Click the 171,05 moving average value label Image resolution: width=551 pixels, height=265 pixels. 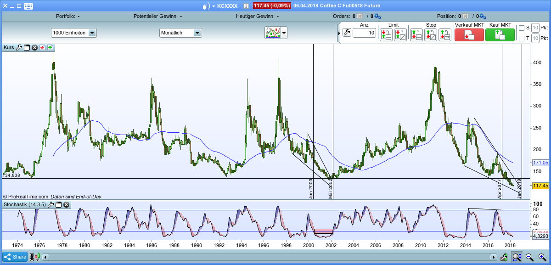540,163
